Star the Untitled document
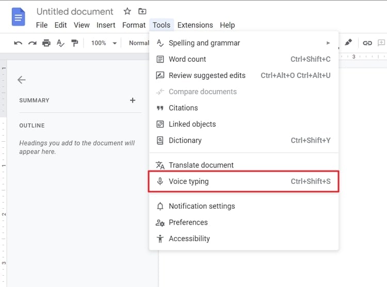Image resolution: width=387 pixels, height=287 pixels. [127, 11]
